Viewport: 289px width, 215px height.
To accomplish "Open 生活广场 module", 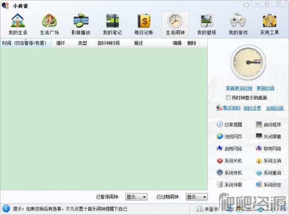I will (x=49, y=24).
